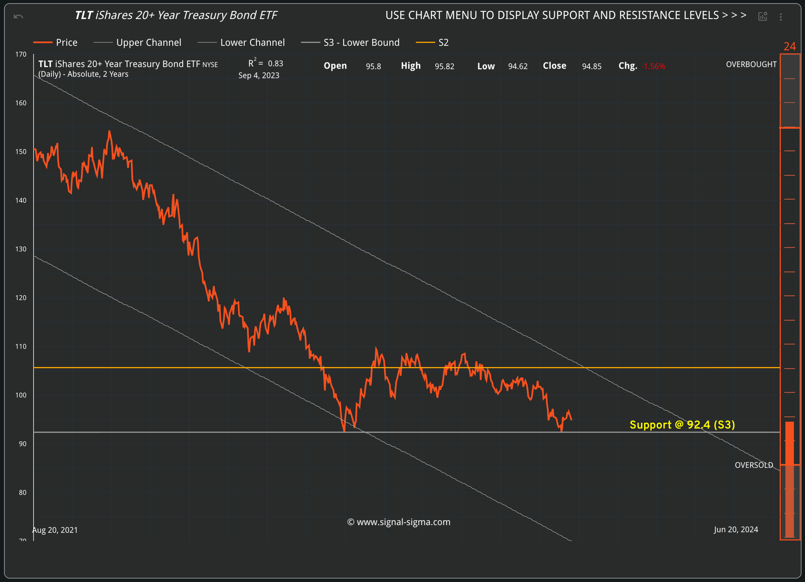Screen dimensions: 805x582
Task: Click the Open value 95.8
Action: click(x=374, y=66)
